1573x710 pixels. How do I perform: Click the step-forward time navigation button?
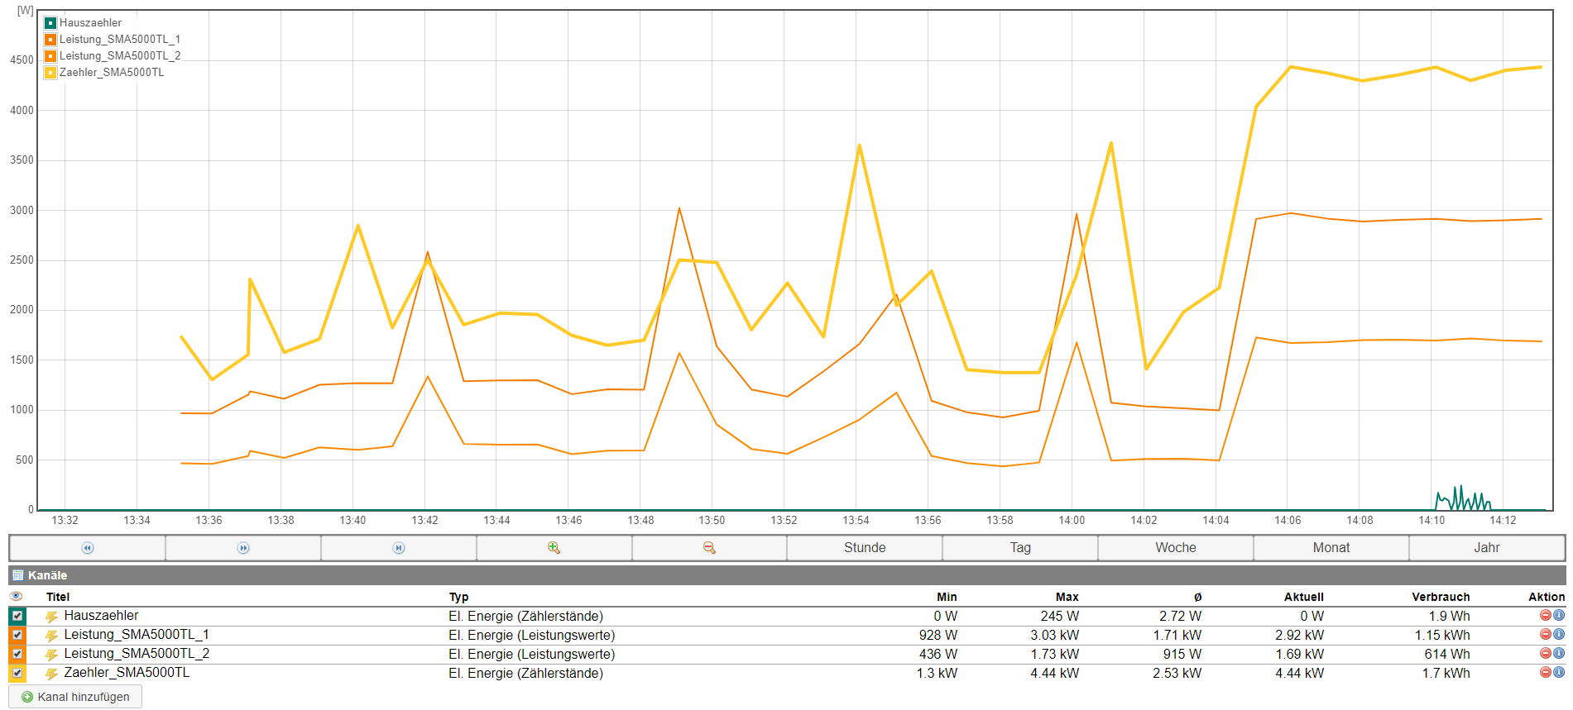pyautogui.click(x=243, y=548)
